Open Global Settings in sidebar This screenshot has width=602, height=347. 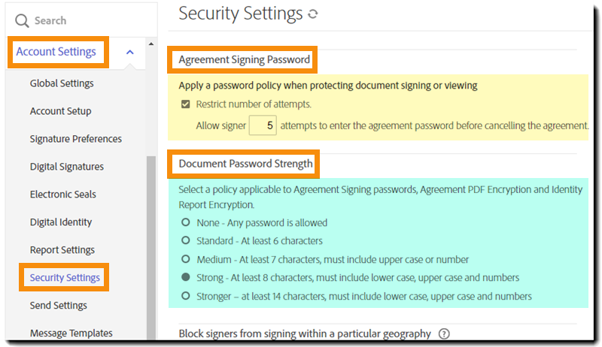(62, 83)
